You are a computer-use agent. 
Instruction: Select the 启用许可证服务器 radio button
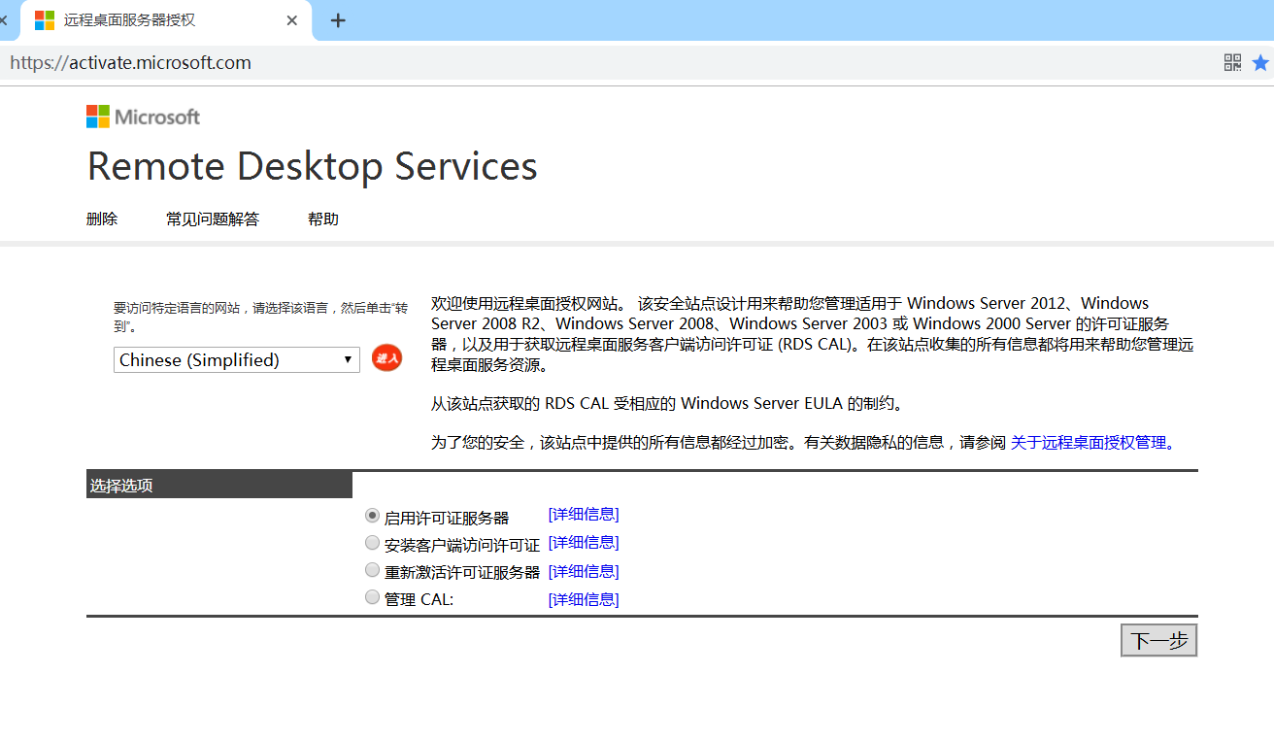coord(372,515)
